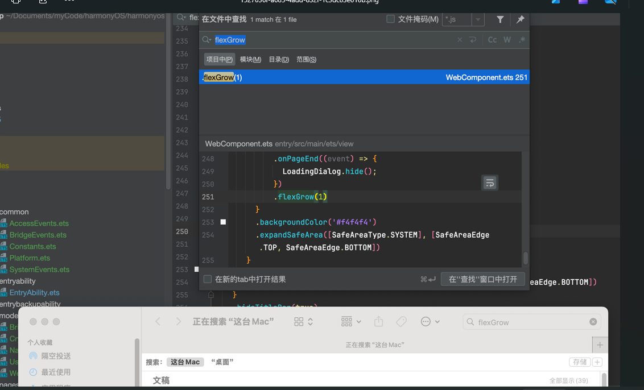Click 在"查找"窗口中打开 button
This screenshot has height=390, width=644.
[482, 279]
